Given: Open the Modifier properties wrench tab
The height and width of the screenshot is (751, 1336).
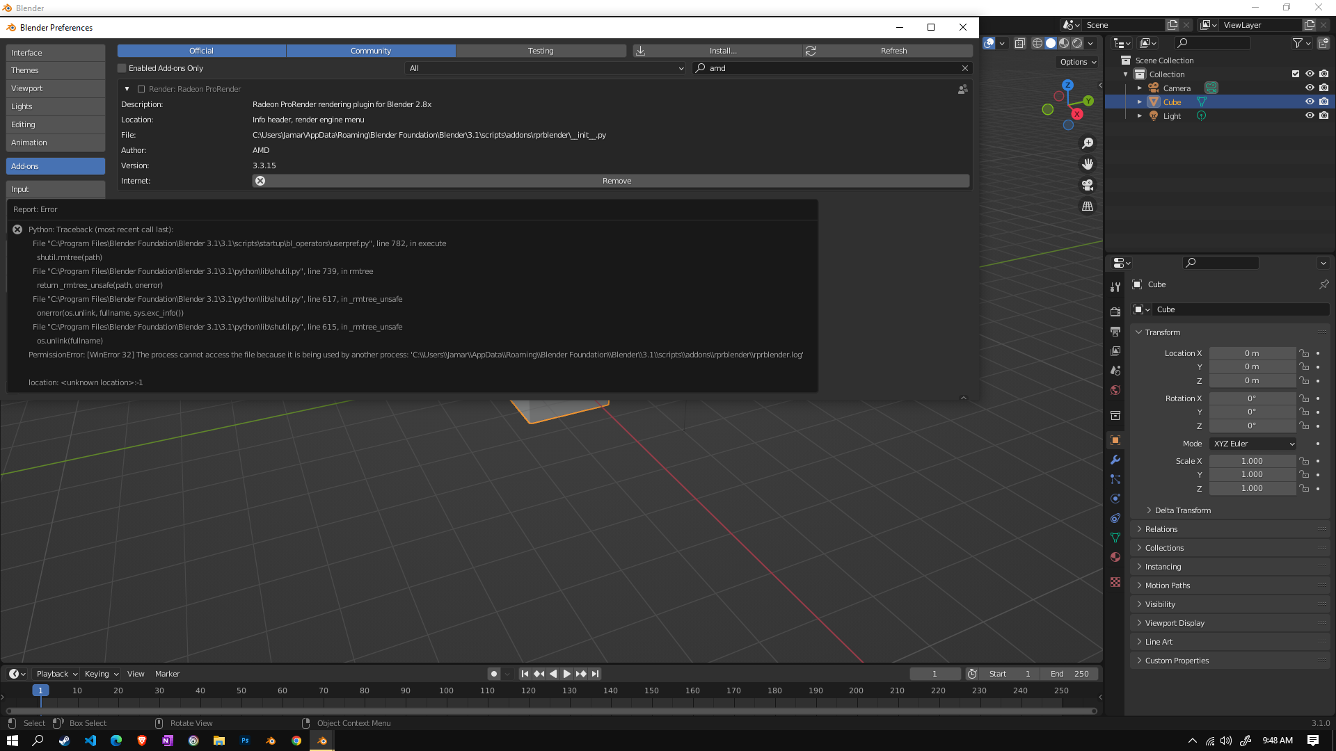Looking at the screenshot, I should coord(1115,460).
